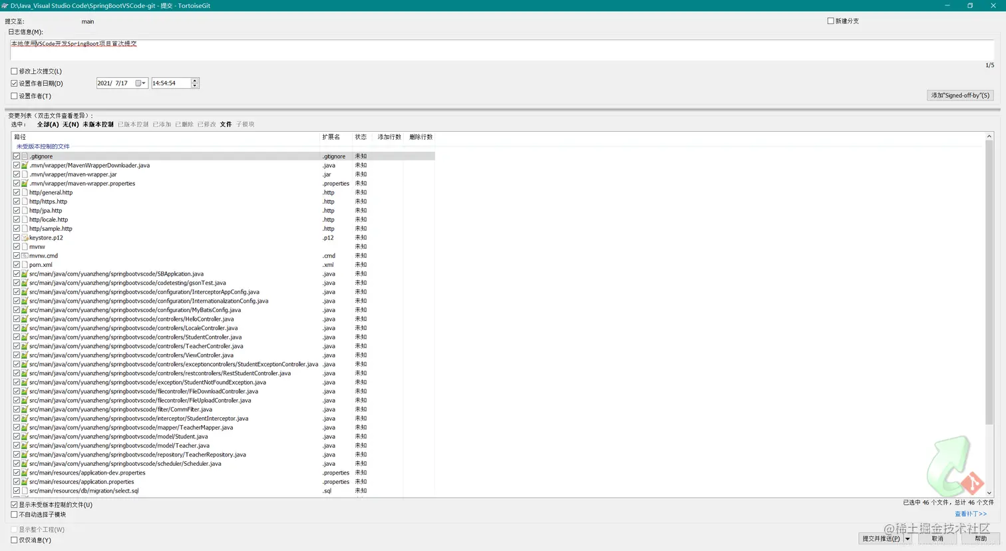Check 仅仅消息(Y) option
Image resolution: width=1006 pixels, height=551 pixels.
coord(14,540)
